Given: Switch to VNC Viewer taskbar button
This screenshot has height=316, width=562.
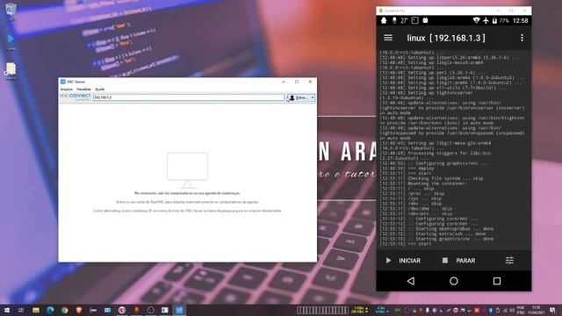Looking at the screenshot, I should [x=179, y=310].
